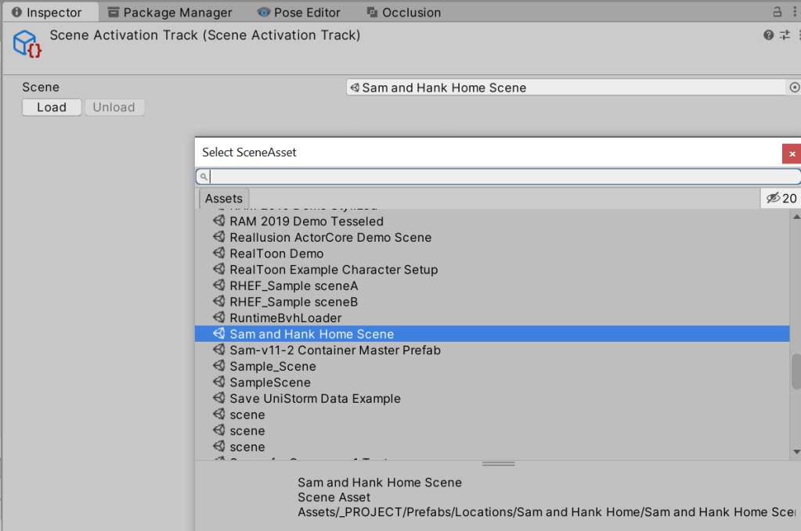Click the Load button

click(x=52, y=107)
